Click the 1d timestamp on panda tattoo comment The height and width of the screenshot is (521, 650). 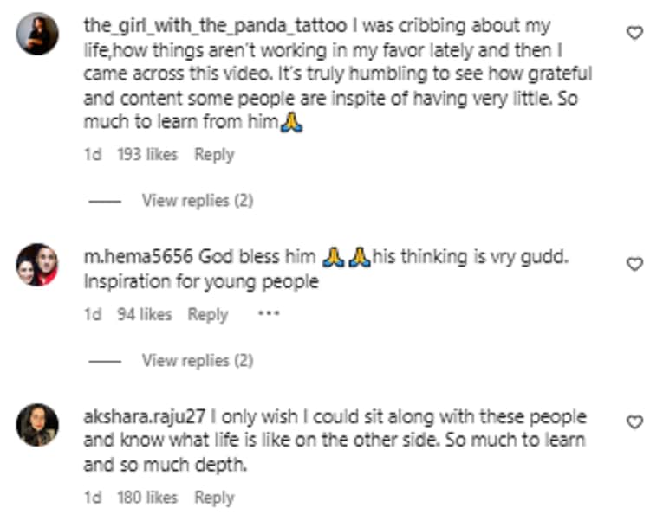click(93, 154)
